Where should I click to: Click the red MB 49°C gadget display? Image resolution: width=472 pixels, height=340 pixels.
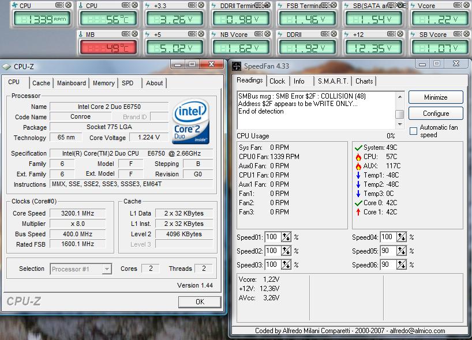click(x=108, y=47)
